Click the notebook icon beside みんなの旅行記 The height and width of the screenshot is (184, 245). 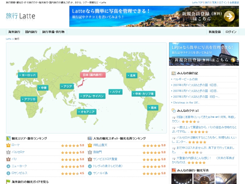coord(173,73)
